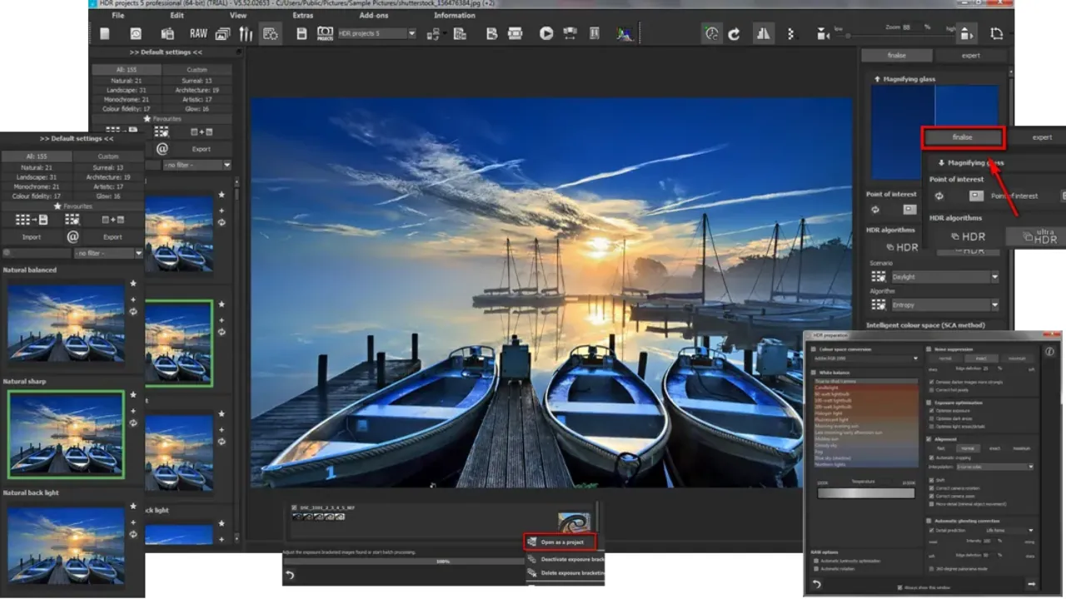Click the ultra HDR algorithm button
Screen dimensions: 1066x599
click(x=1035, y=236)
